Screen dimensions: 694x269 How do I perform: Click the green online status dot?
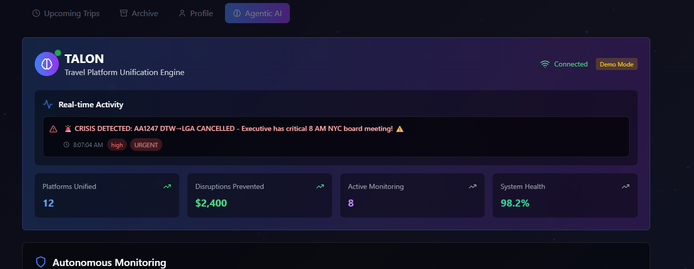click(58, 53)
